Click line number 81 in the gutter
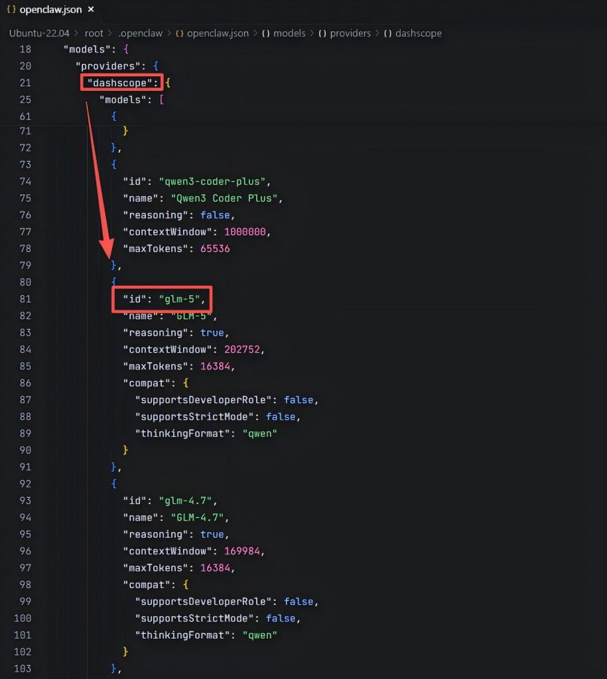Image resolution: width=607 pixels, height=679 pixels. [x=25, y=299]
